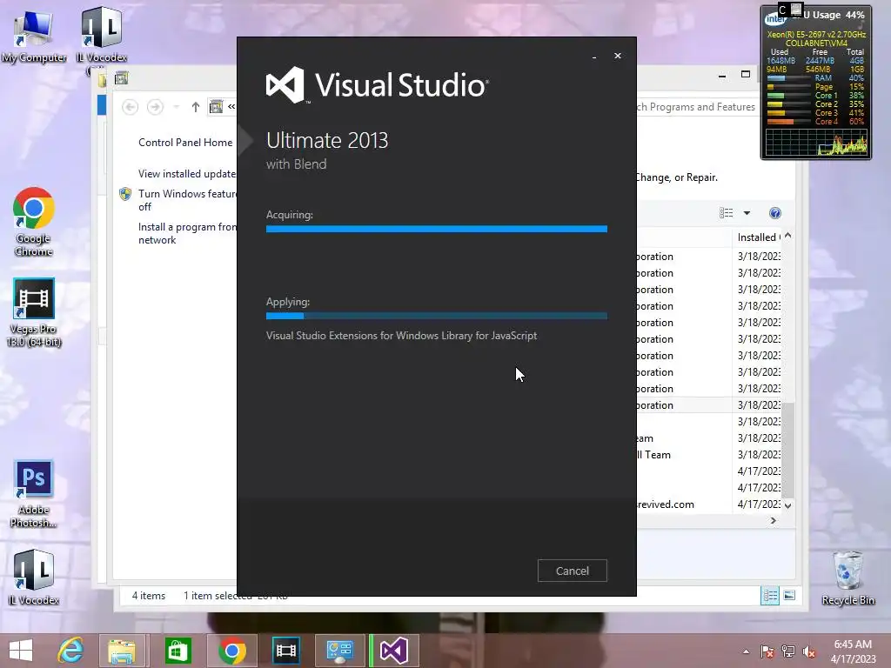
Task: Switch to large icons view in Explorer status bar
Action: point(789,595)
